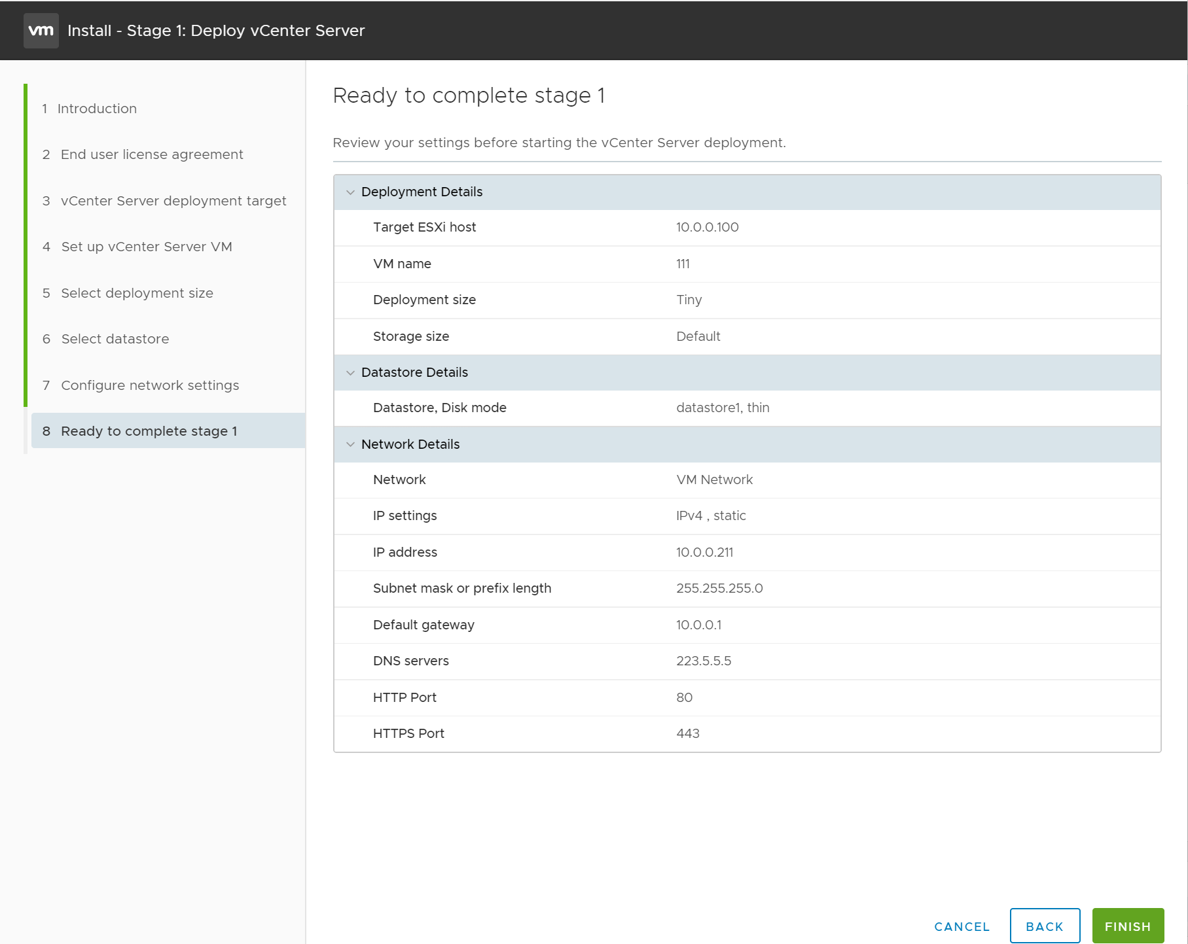Click the Network Details header label
This screenshot has width=1188, height=944.
pos(410,444)
